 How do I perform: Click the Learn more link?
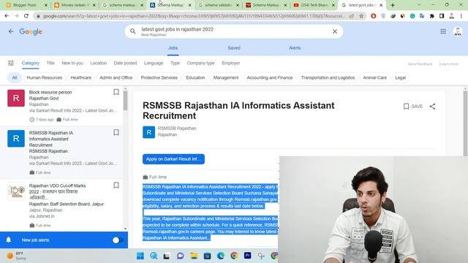448,64
